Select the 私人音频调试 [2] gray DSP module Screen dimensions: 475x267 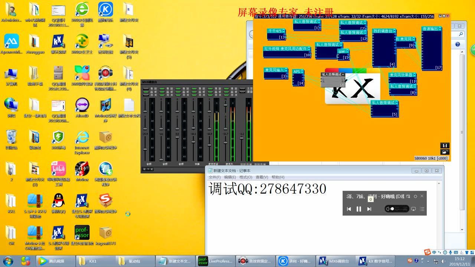point(333,80)
